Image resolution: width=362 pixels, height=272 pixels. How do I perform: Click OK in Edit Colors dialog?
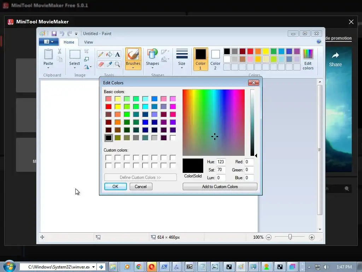[x=116, y=186]
